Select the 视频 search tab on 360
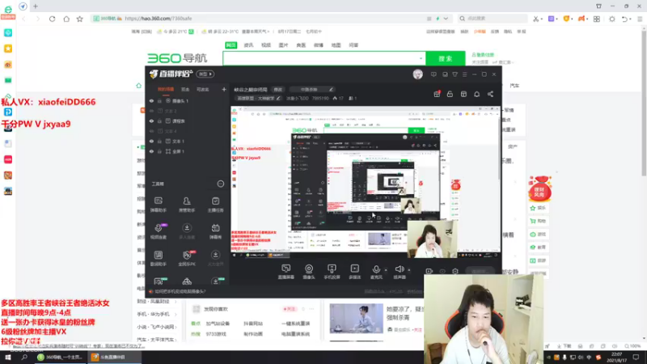Screen dimensions: 647x364 (266, 45)
